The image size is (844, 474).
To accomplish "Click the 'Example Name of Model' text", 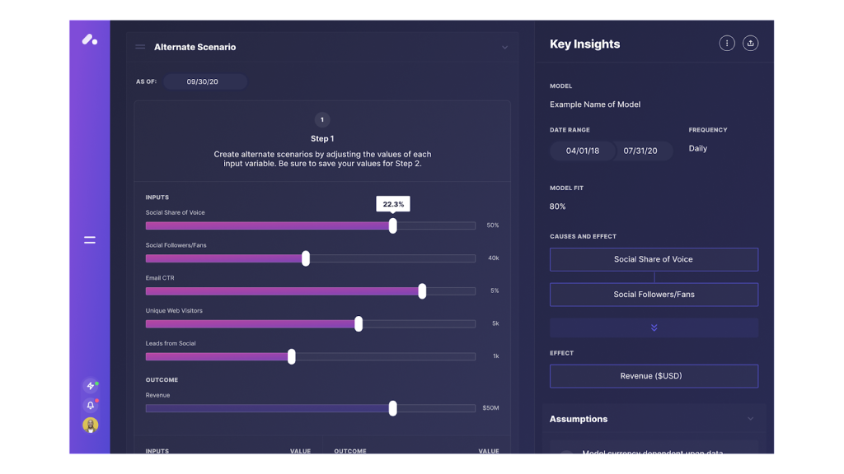I will point(595,105).
